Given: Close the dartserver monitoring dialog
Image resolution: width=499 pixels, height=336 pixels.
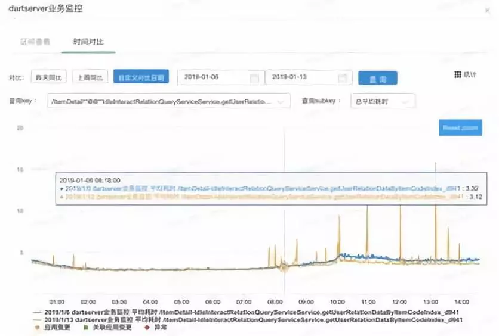Looking at the screenshot, I should pyautogui.click(x=487, y=11).
